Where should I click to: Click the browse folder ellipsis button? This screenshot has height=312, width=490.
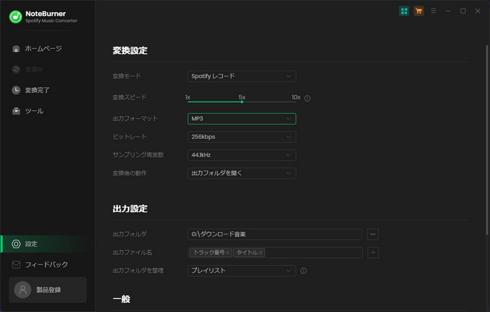point(373,234)
